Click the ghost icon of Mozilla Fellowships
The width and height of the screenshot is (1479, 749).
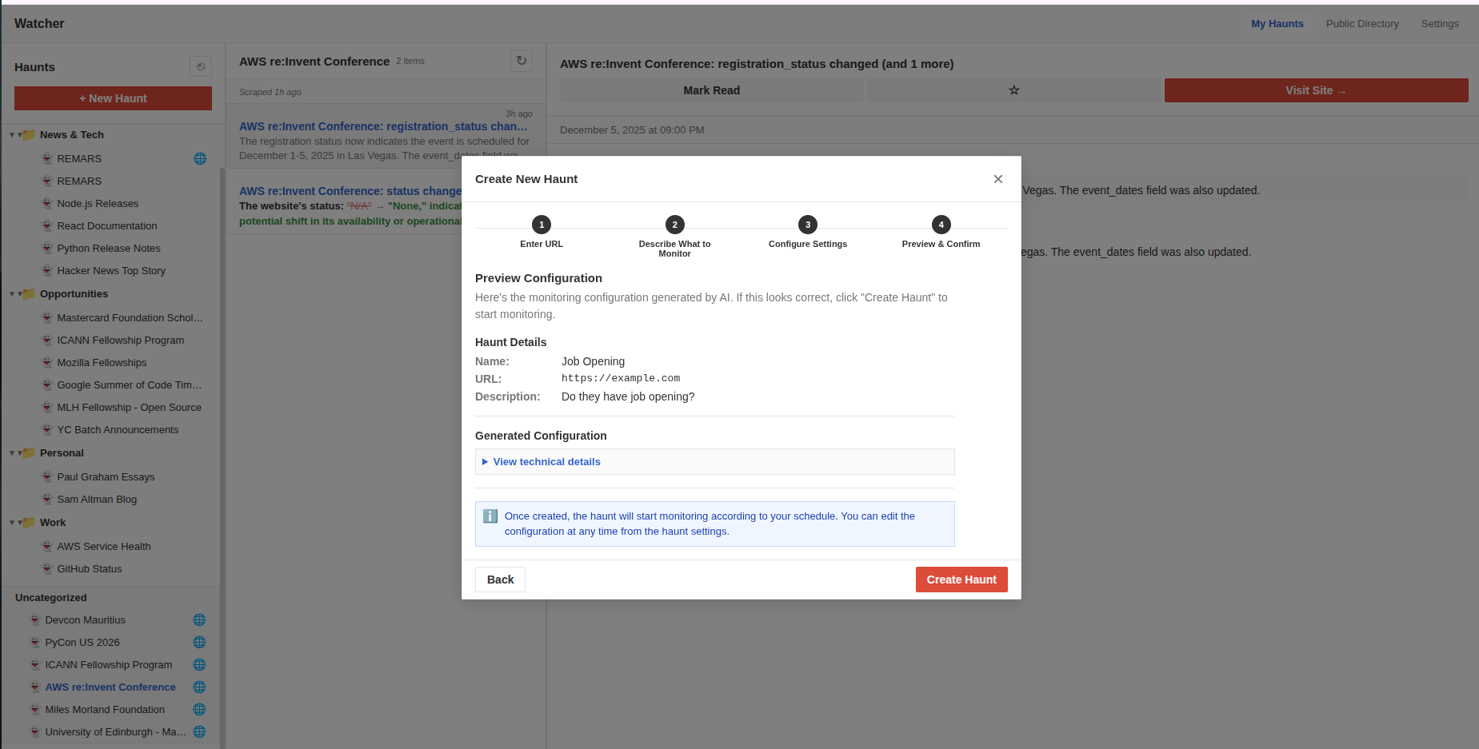click(x=47, y=362)
